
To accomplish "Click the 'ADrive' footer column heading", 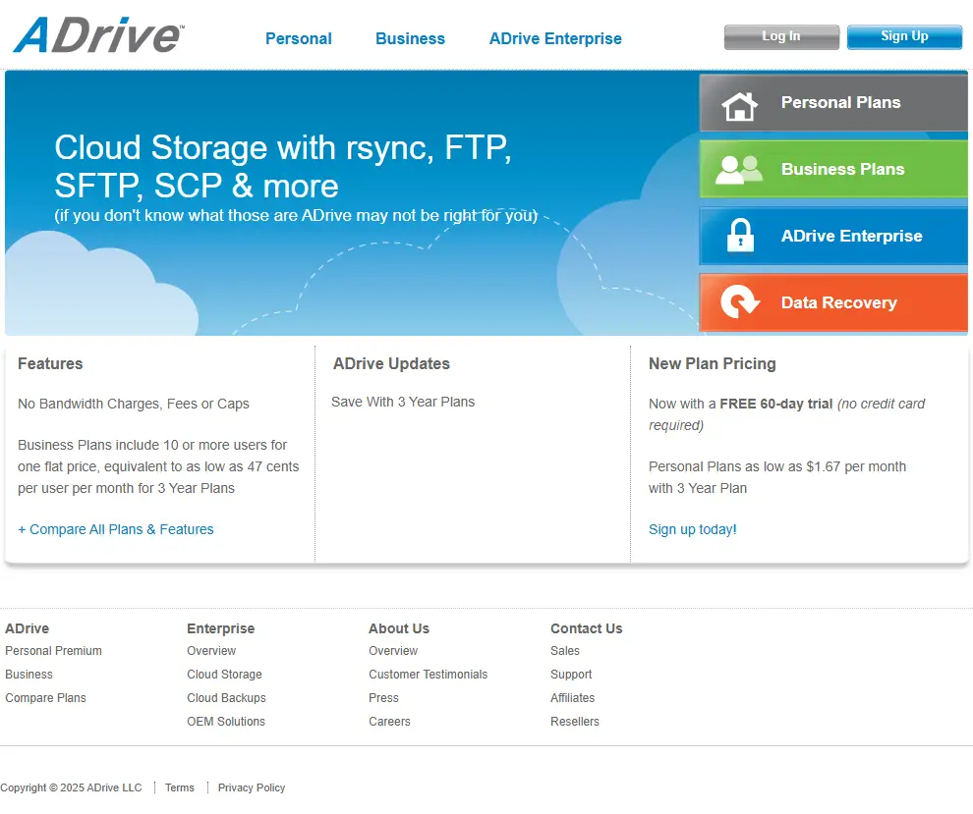I will (x=27, y=628).
